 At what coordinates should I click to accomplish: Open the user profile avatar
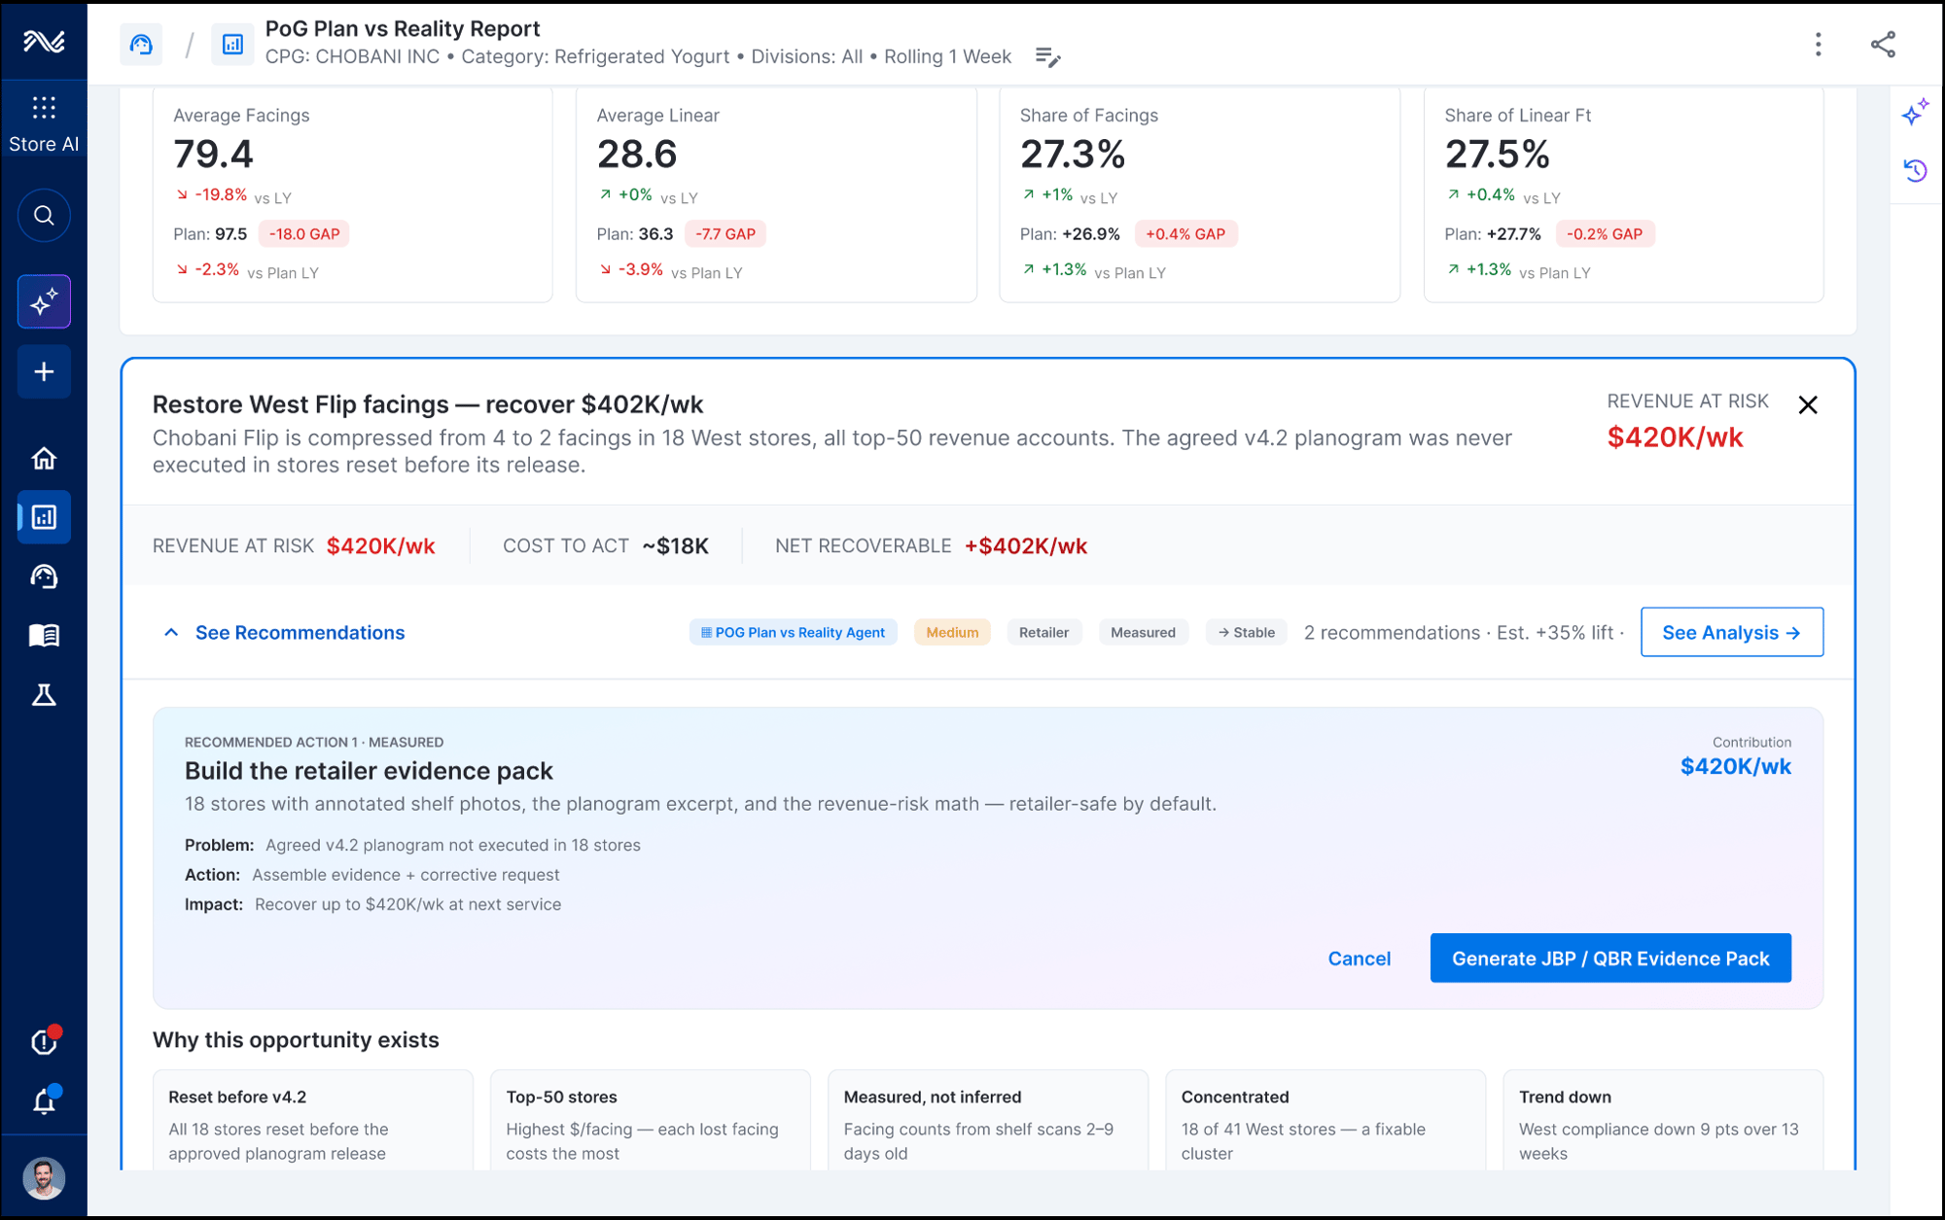click(x=44, y=1178)
